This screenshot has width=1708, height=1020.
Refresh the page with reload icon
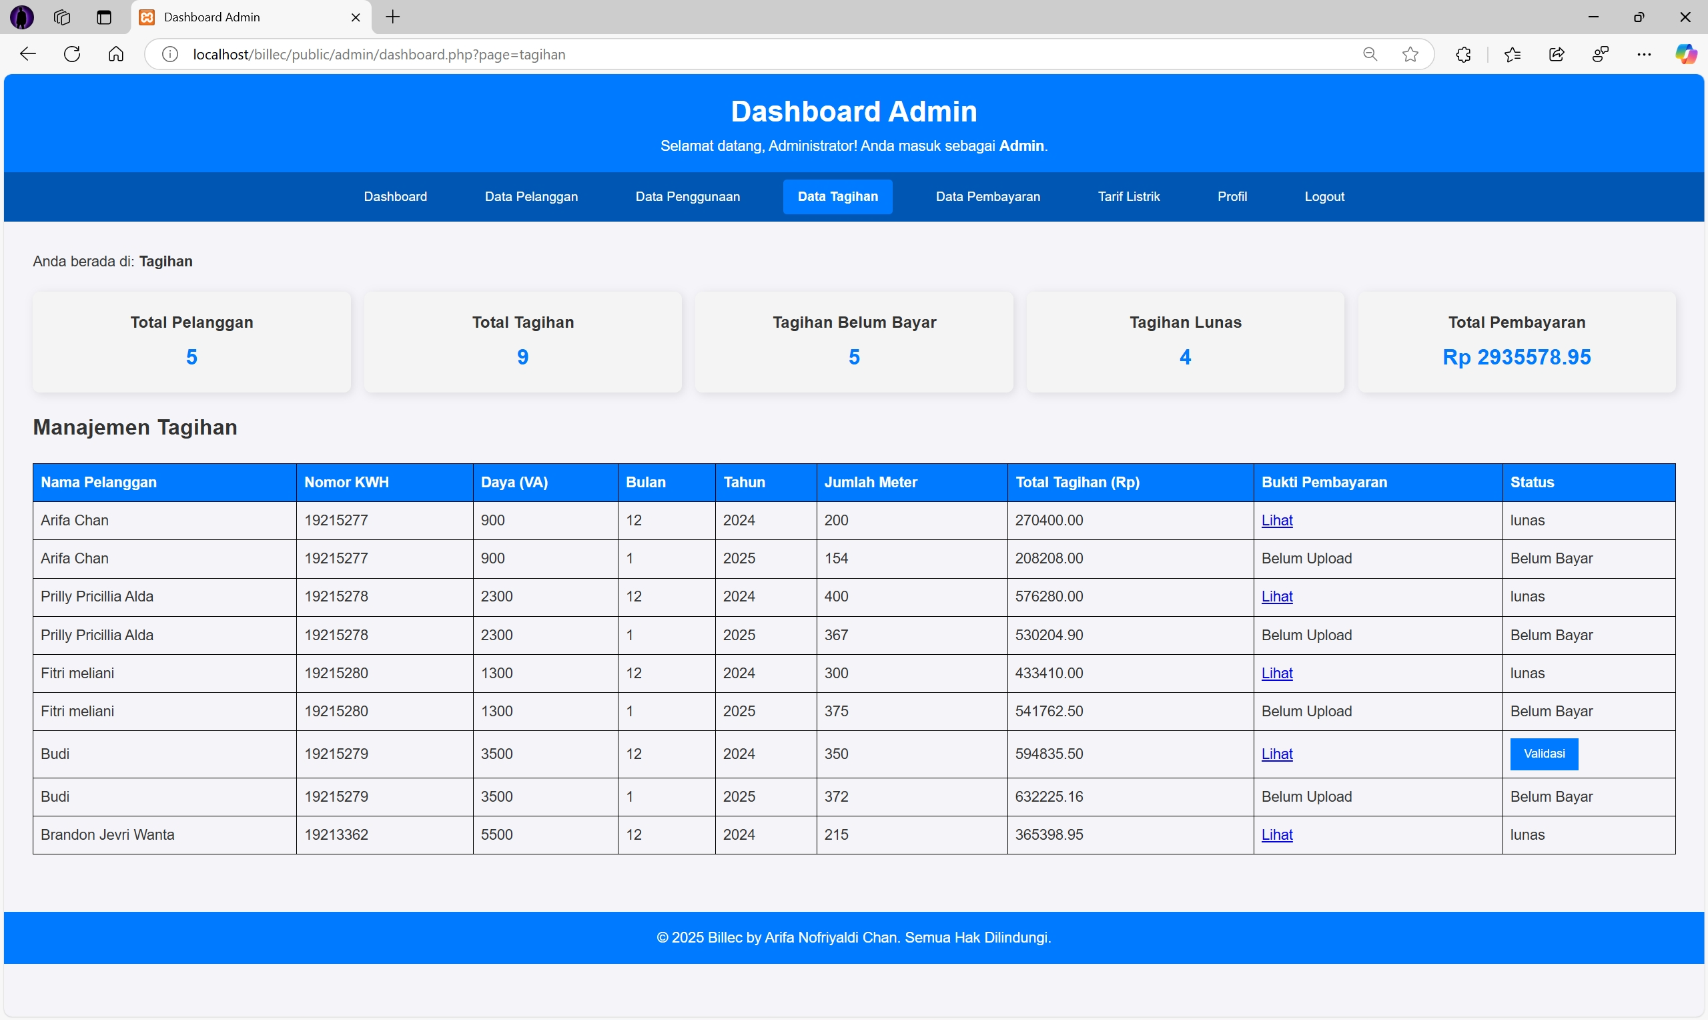(72, 54)
